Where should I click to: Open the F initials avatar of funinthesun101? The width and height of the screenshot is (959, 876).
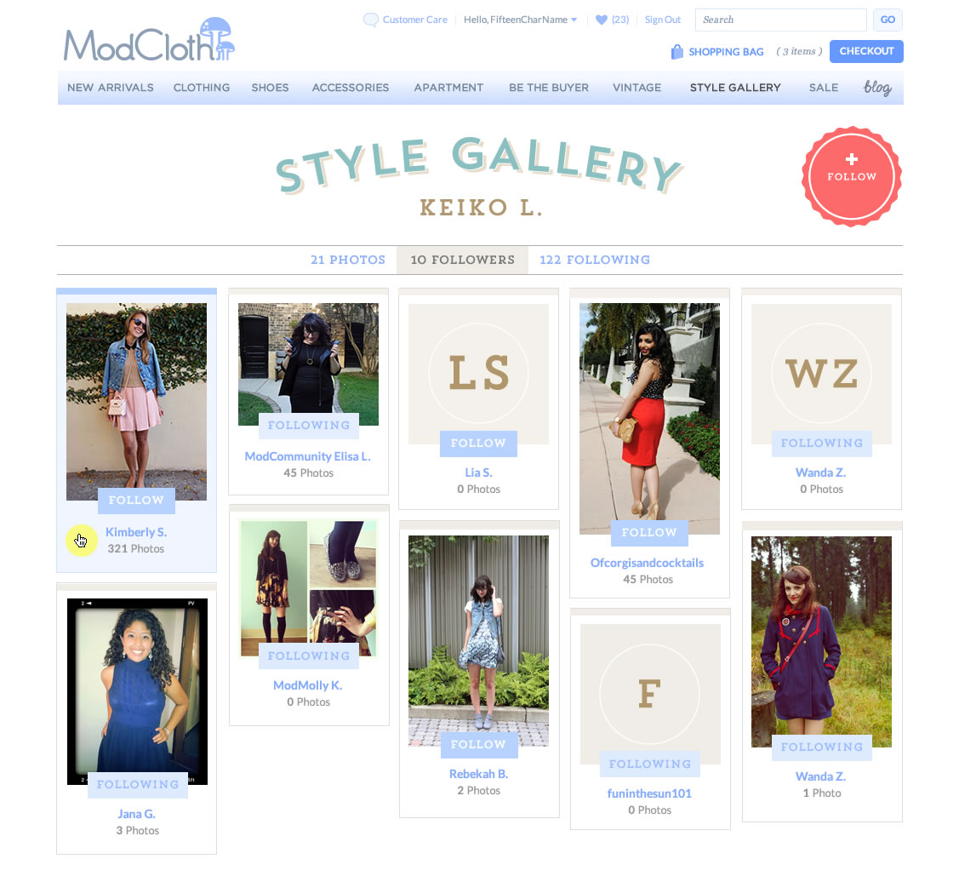pyautogui.click(x=649, y=694)
